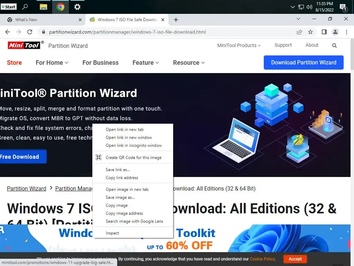The image size is (354, 266).
Task: Click the site search magnifier icon
Action: (334, 45)
